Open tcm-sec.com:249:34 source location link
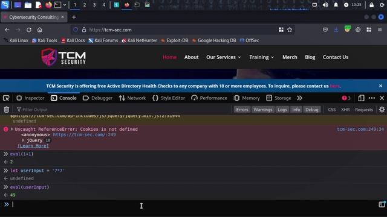The width and height of the screenshot is (387, 217). (x=360, y=129)
